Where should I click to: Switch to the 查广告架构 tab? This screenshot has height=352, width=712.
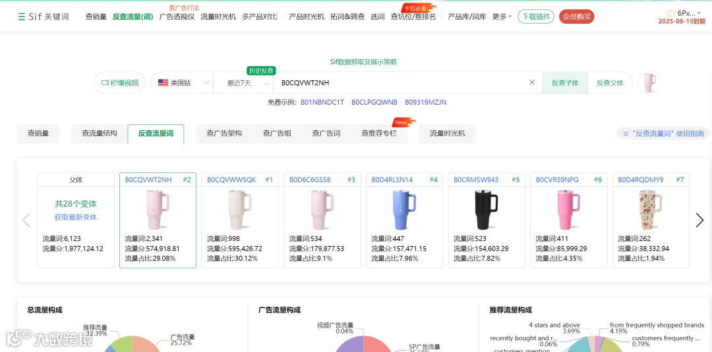tap(224, 134)
